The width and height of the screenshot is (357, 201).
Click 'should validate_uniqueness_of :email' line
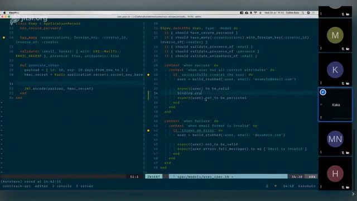(x=211, y=56)
